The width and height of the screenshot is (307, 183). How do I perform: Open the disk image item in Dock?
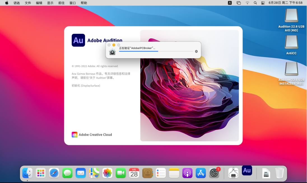(x=266, y=173)
